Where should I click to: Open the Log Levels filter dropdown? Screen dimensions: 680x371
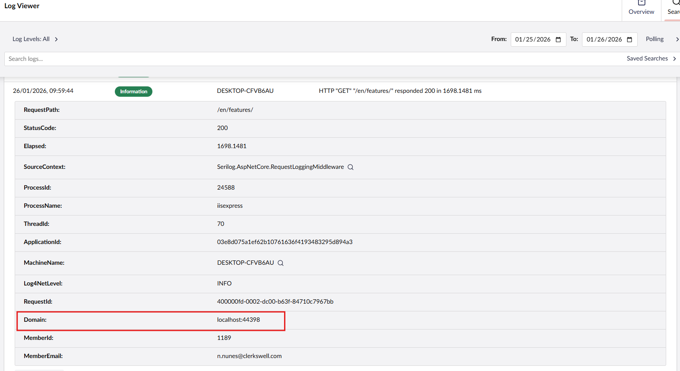pos(31,39)
